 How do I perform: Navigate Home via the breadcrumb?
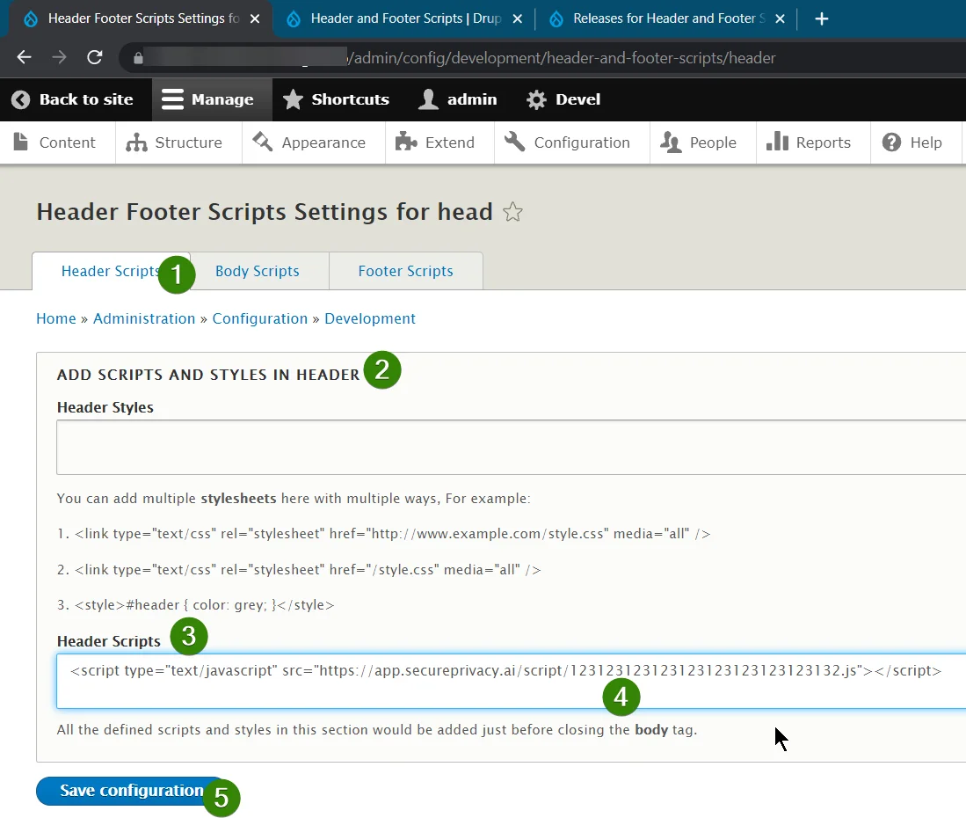(55, 318)
